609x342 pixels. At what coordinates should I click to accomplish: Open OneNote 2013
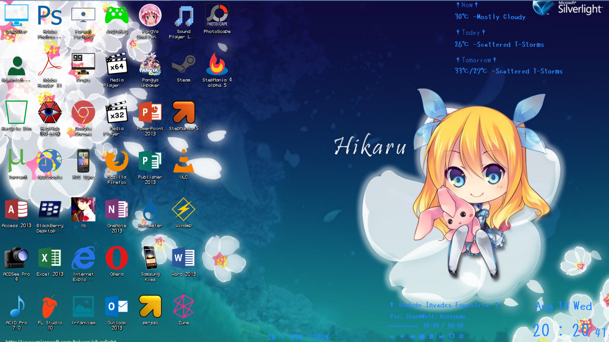point(117,215)
